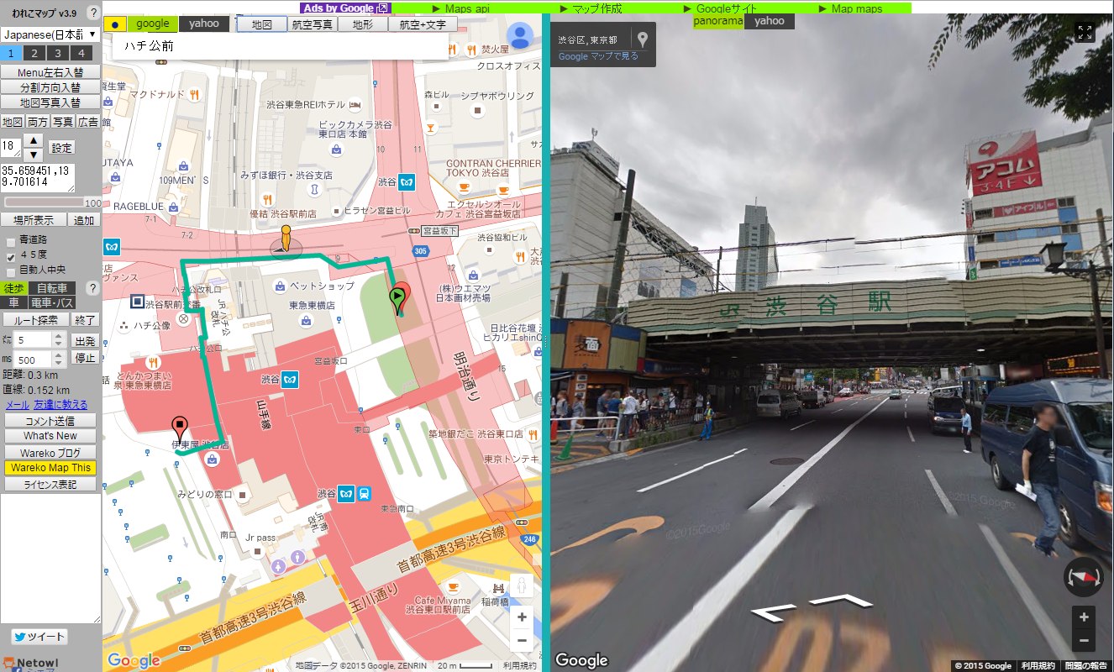
Task: Click Menu左右入替 button
Action: (50, 72)
